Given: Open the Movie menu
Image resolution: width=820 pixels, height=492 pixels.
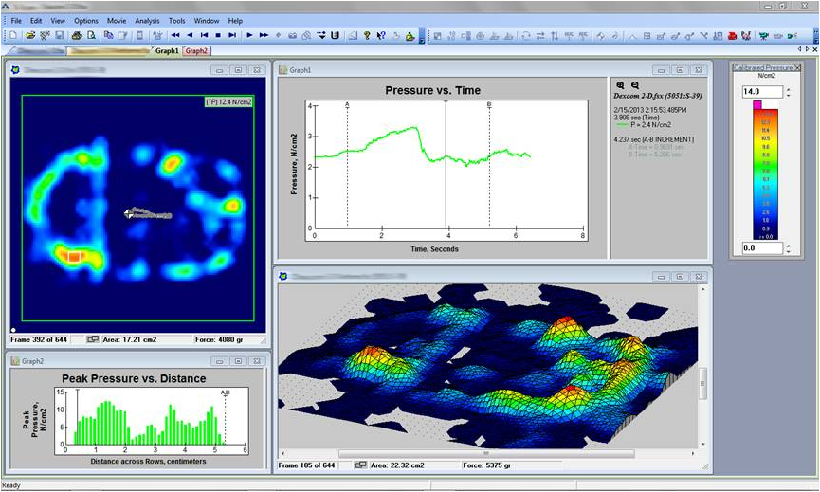Looking at the screenshot, I should [116, 20].
